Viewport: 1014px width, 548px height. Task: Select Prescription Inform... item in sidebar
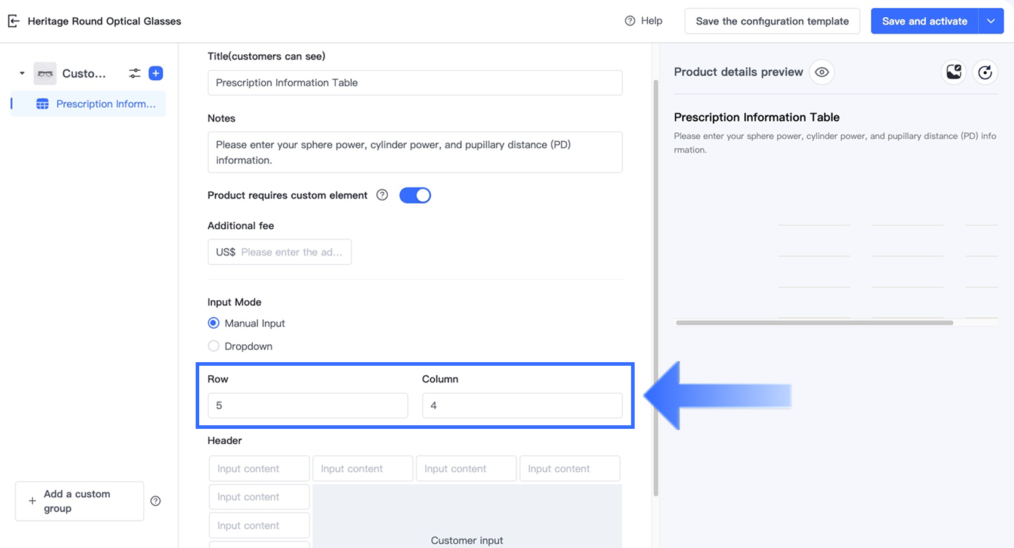coord(106,104)
